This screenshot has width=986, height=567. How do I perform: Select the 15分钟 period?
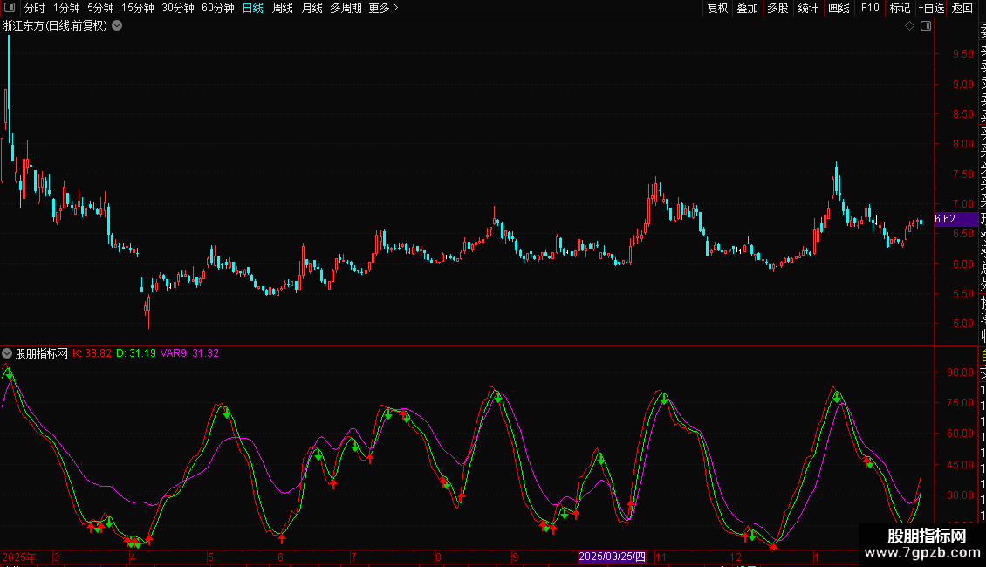[138, 8]
